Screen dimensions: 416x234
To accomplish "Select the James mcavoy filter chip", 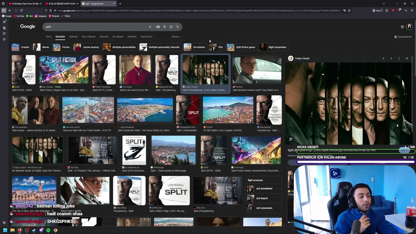I will [86, 47].
